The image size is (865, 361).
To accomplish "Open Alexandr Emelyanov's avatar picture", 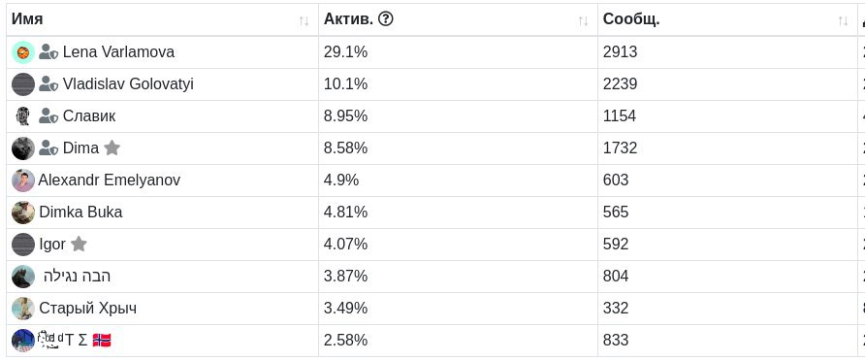I will (x=23, y=180).
